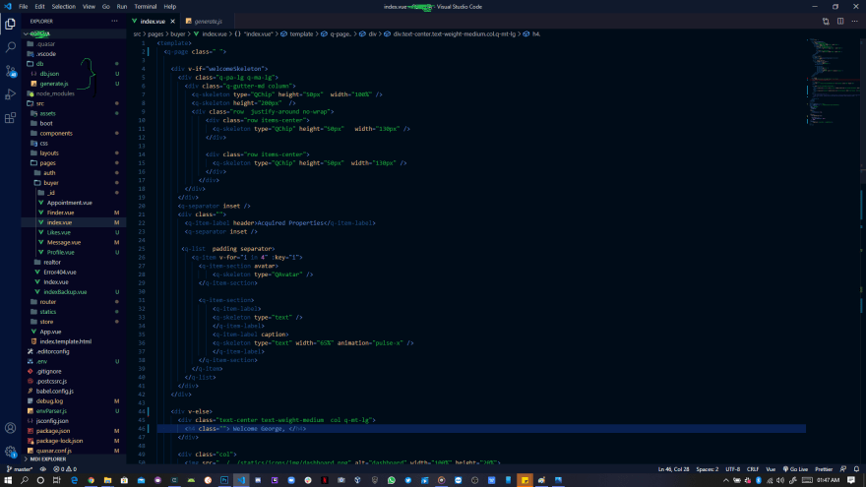Open Windows Task View
Image resolution: width=866 pixels, height=487 pixels.
pyautogui.click(x=57, y=480)
